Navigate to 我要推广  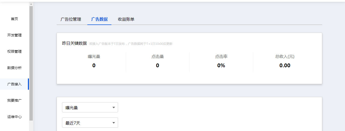[x=14, y=100]
